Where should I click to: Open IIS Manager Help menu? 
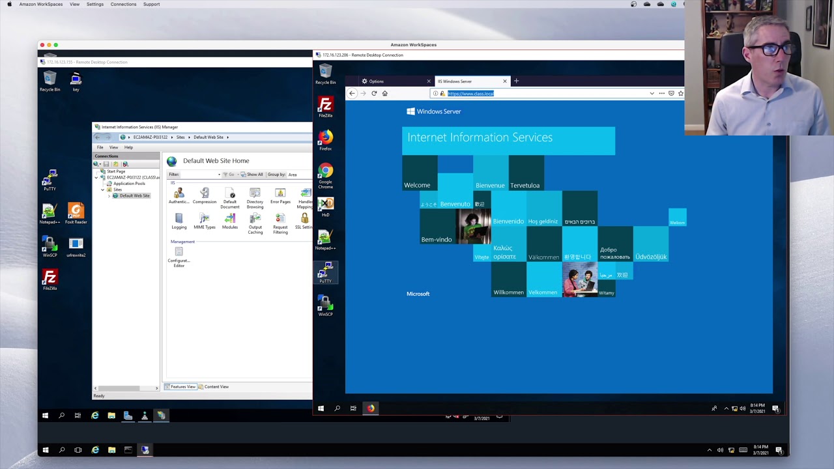[128, 147]
